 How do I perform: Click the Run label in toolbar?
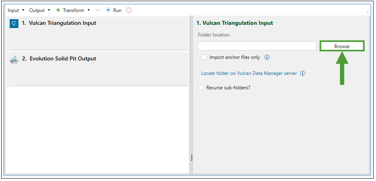(x=117, y=10)
